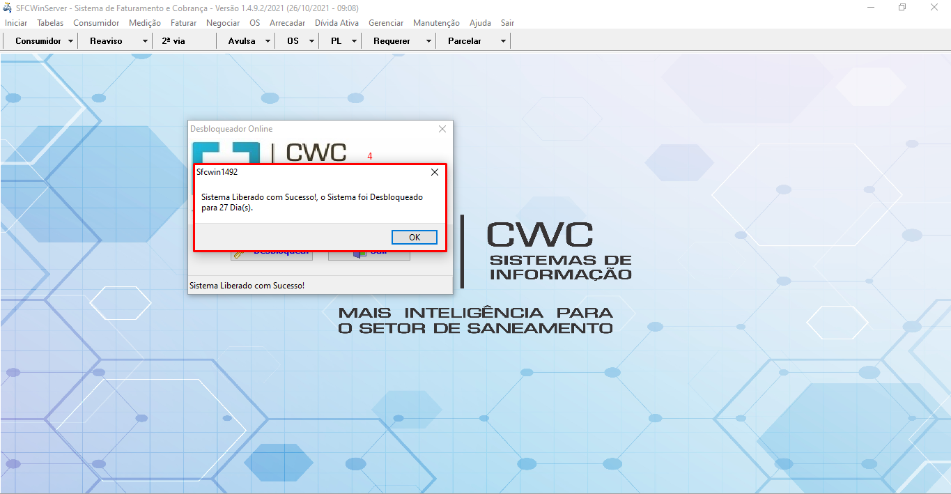The height and width of the screenshot is (494, 951).
Task: Open the Medição menu
Action: [x=145, y=23]
